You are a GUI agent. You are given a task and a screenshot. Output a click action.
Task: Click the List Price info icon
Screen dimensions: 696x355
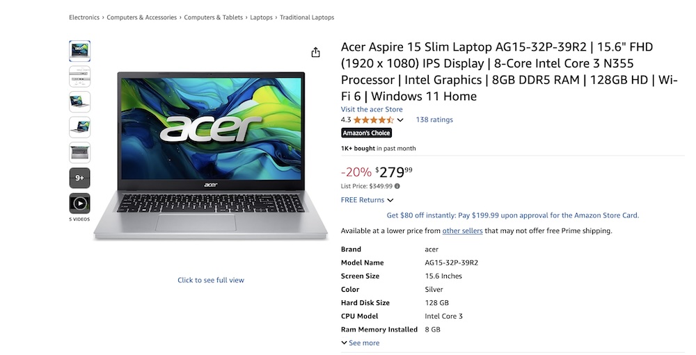click(397, 186)
